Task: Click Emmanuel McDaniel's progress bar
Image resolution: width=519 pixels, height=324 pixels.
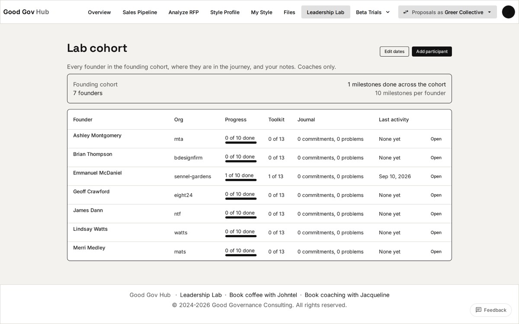Action: pos(241,180)
